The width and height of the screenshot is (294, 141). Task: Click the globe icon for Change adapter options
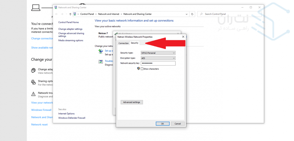[x=34, y=70]
